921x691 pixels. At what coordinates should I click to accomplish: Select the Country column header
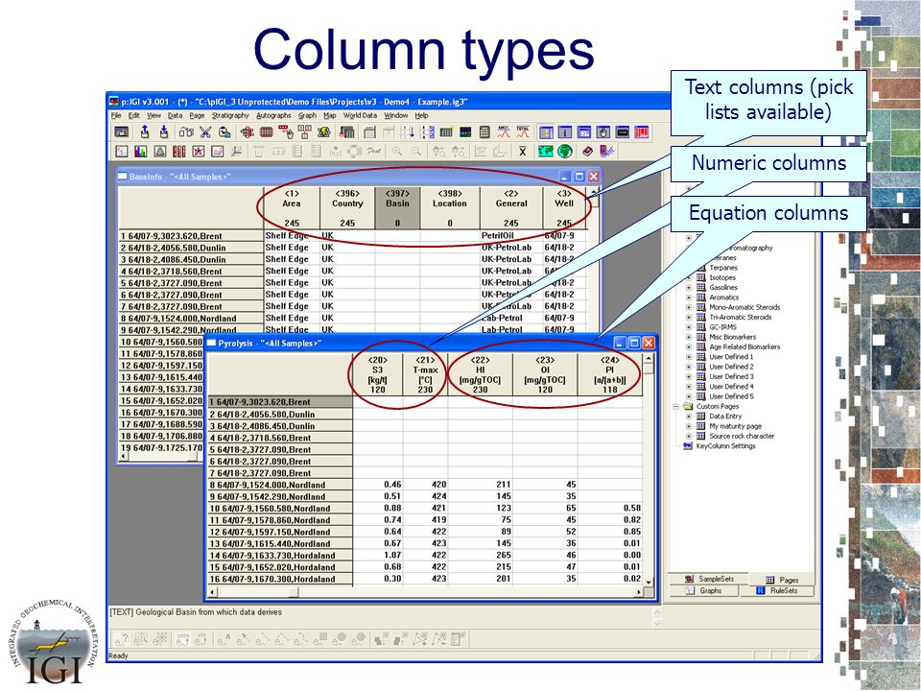pyautogui.click(x=347, y=208)
